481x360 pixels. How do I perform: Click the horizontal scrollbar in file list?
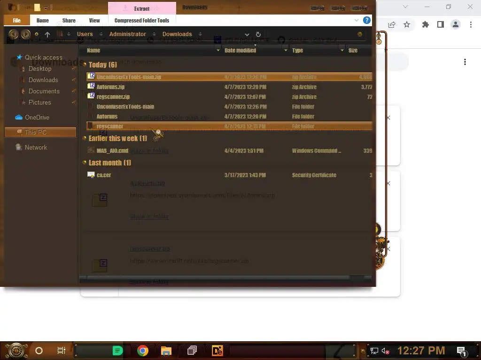[x=218, y=277]
